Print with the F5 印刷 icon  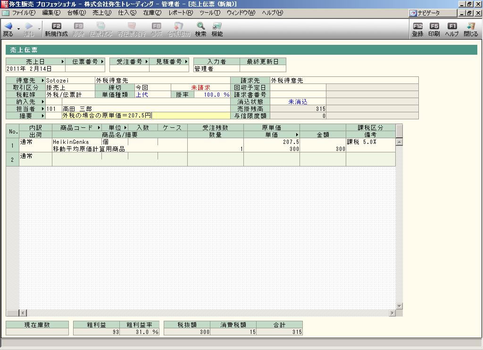[x=434, y=26]
